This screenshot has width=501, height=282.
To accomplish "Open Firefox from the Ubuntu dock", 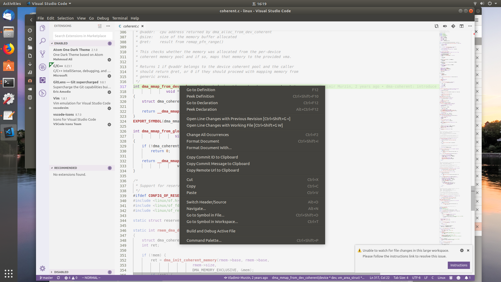I will pos(9,49).
